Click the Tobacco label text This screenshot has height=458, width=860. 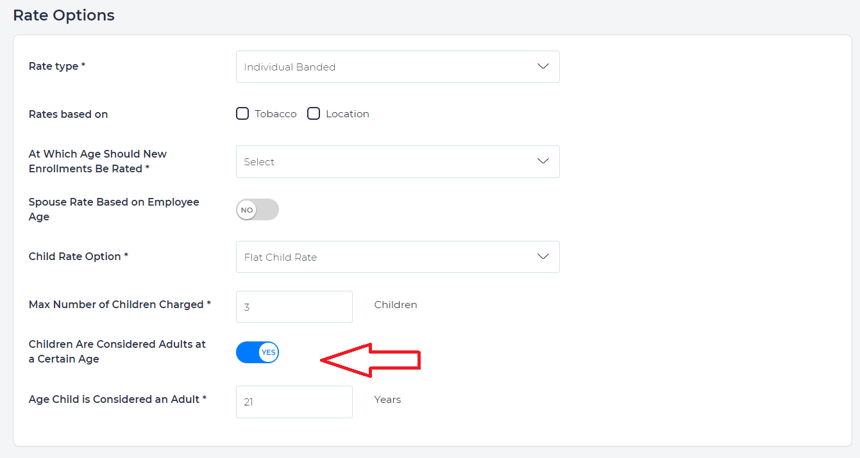(x=276, y=114)
